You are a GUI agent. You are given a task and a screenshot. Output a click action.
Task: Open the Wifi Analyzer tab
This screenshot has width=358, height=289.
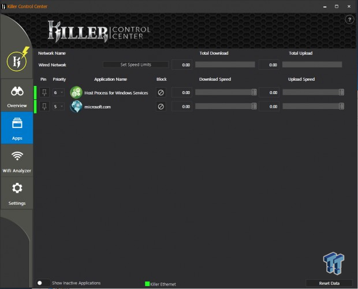click(x=17, y=160)
